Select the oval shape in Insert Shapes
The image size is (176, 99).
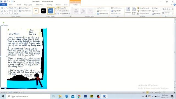pos(12,8)
